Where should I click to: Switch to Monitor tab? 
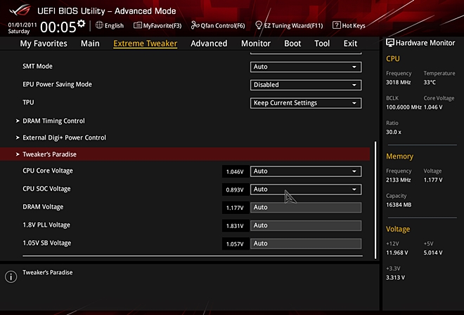(x=256, y=43)
